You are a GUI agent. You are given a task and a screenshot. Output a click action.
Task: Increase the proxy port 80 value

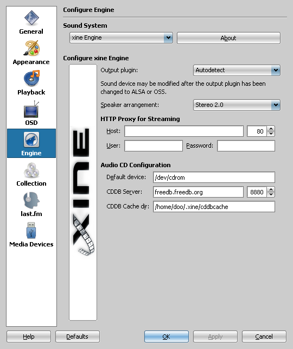271,129
